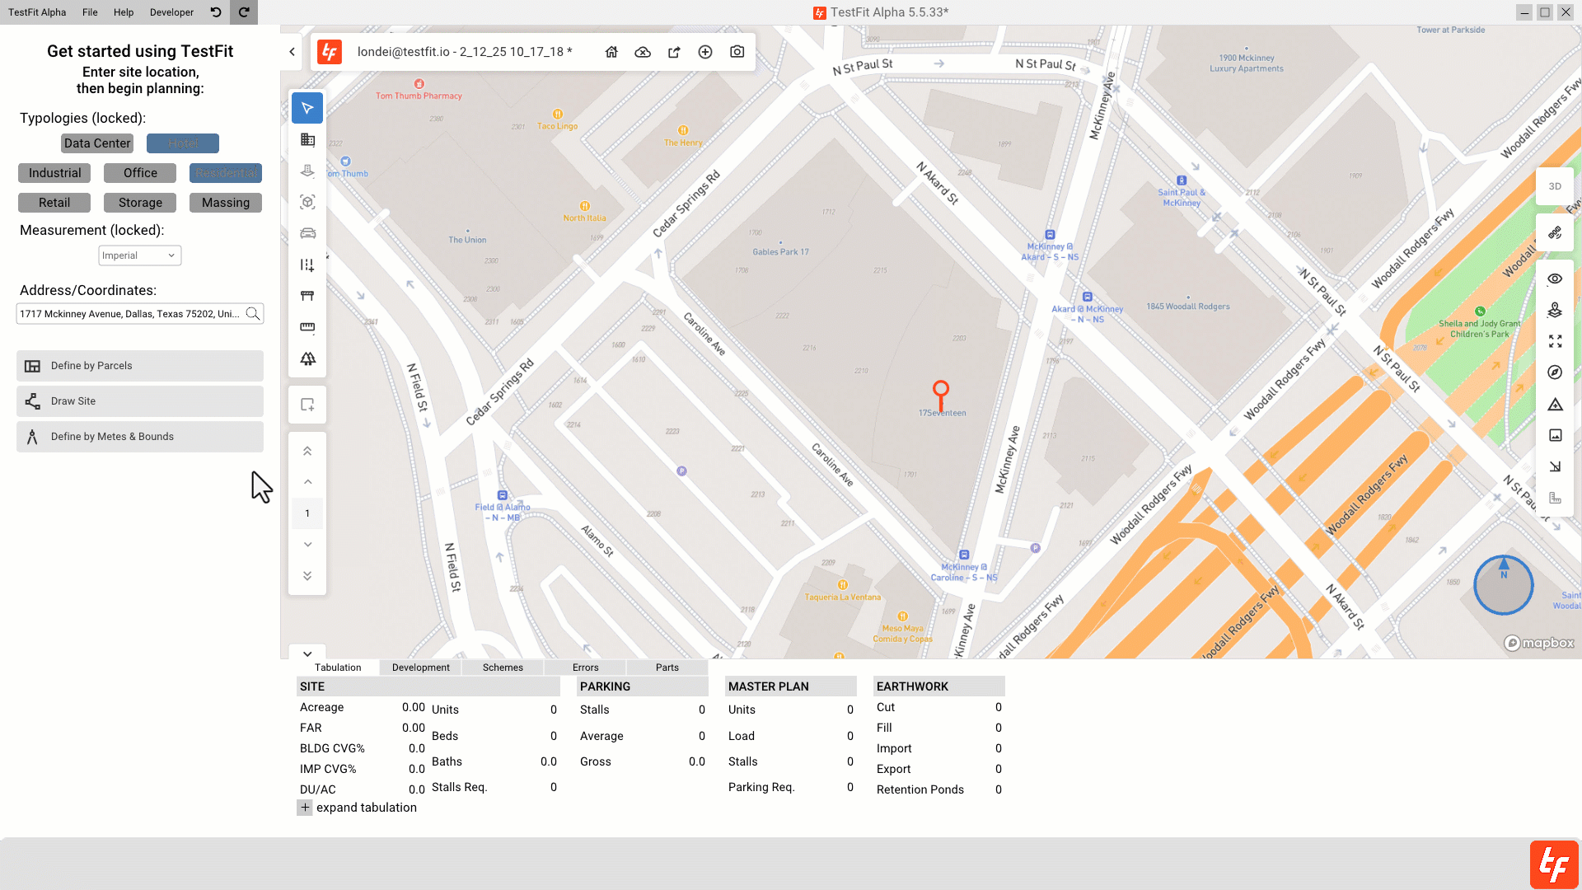This screenshot has width=1582, height=890.
Task: Click the cloud sync icon
Action: (x=643, y=52)
